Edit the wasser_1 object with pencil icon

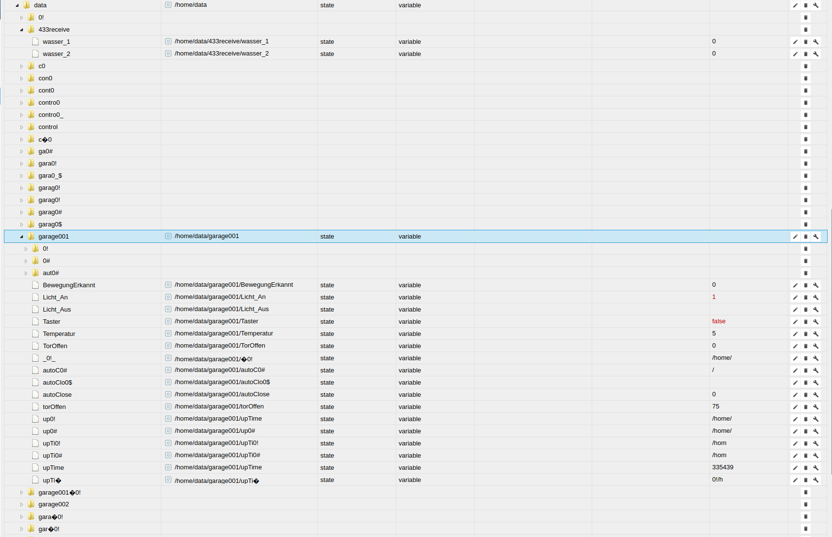tap(795, 42)
